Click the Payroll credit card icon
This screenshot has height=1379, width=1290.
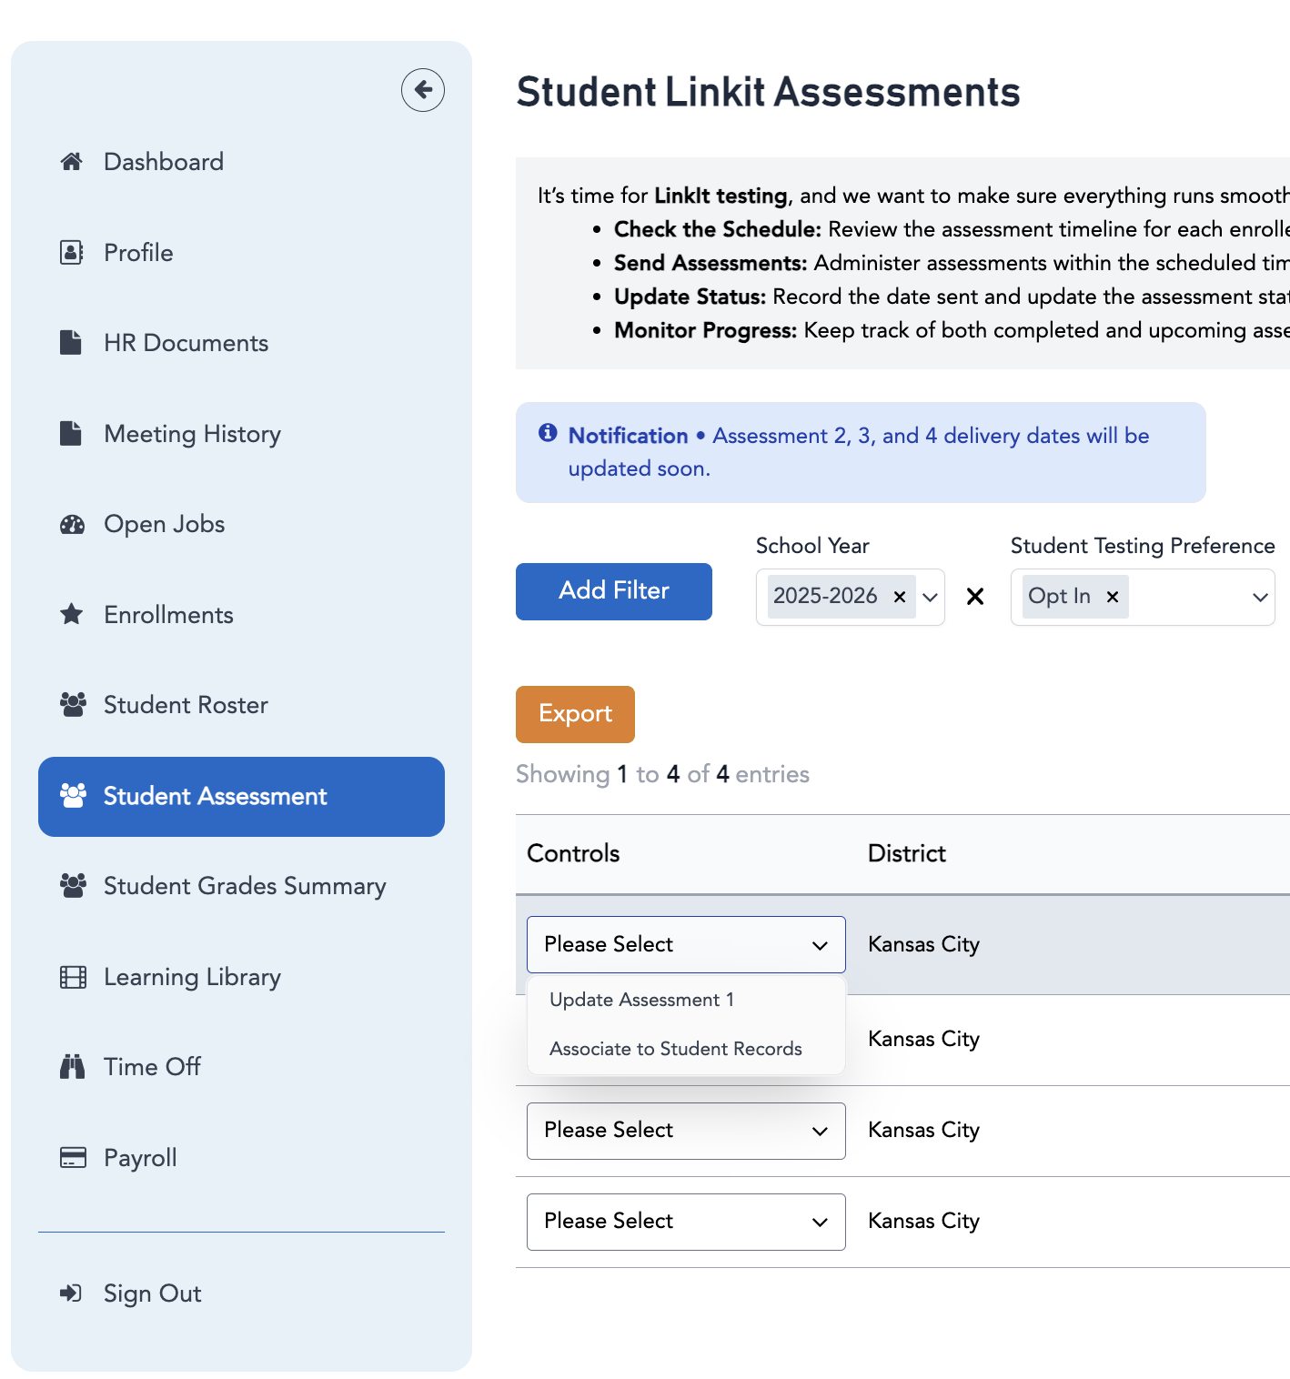(72, 1157)
